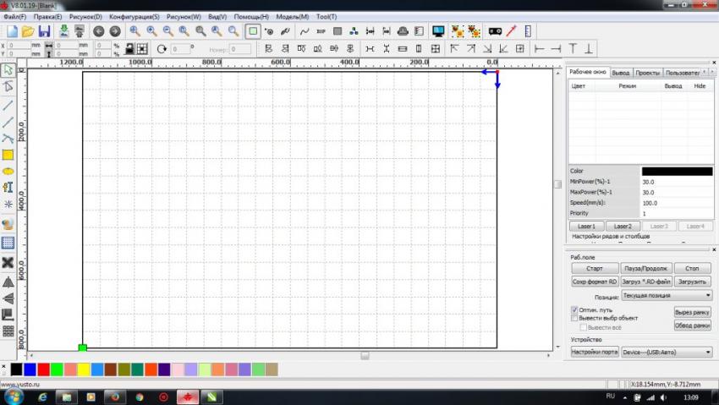
Task: Switch to the 'Вывод' tab
Action: 621,74
